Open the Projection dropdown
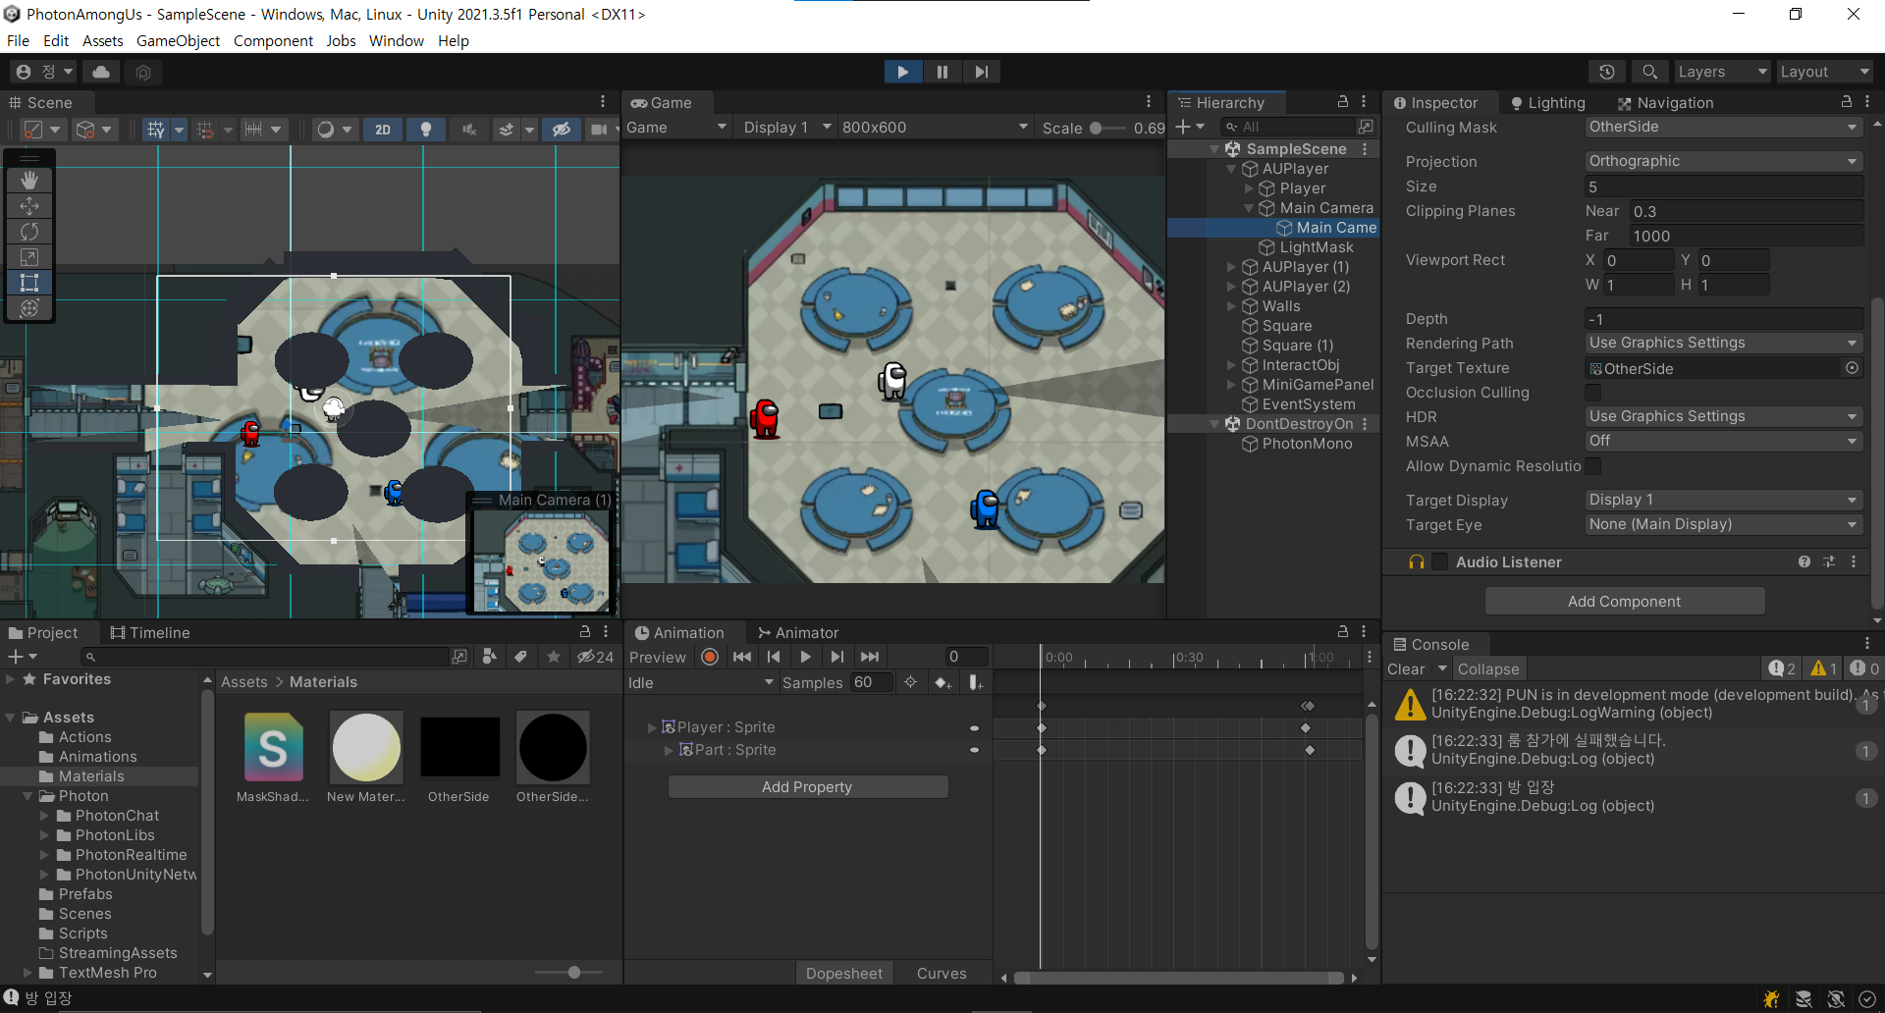Screen dimensions: 1885x1013 pyautogui.click(x=1723, y=161)
